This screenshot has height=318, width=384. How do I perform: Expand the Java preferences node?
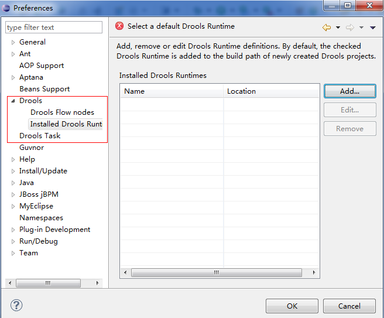tap(13, 183)
